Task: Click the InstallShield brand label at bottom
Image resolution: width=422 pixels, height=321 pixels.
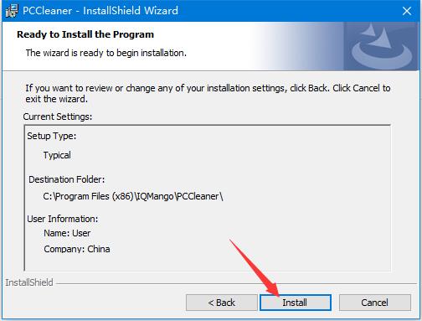Action: (x=29, y=282)
